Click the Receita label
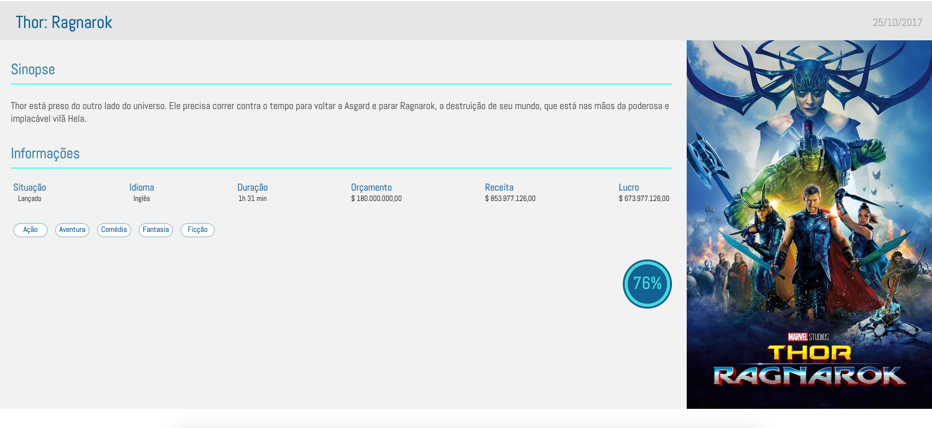Image resolution: width=932 pixels, height=428 pixels. pyautogui.click(x=499, y=187)
